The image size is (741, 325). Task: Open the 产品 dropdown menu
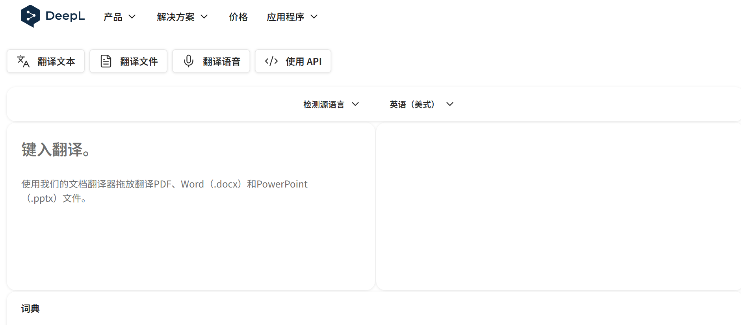click(x=120, y=17)
